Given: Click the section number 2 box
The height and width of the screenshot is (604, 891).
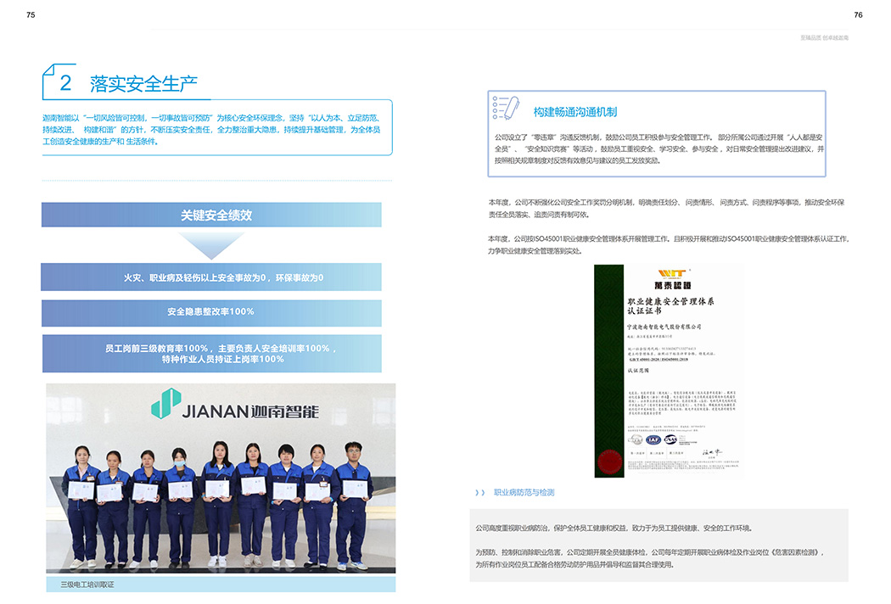Looking at the screenshot, I should (x=64, y=82).
